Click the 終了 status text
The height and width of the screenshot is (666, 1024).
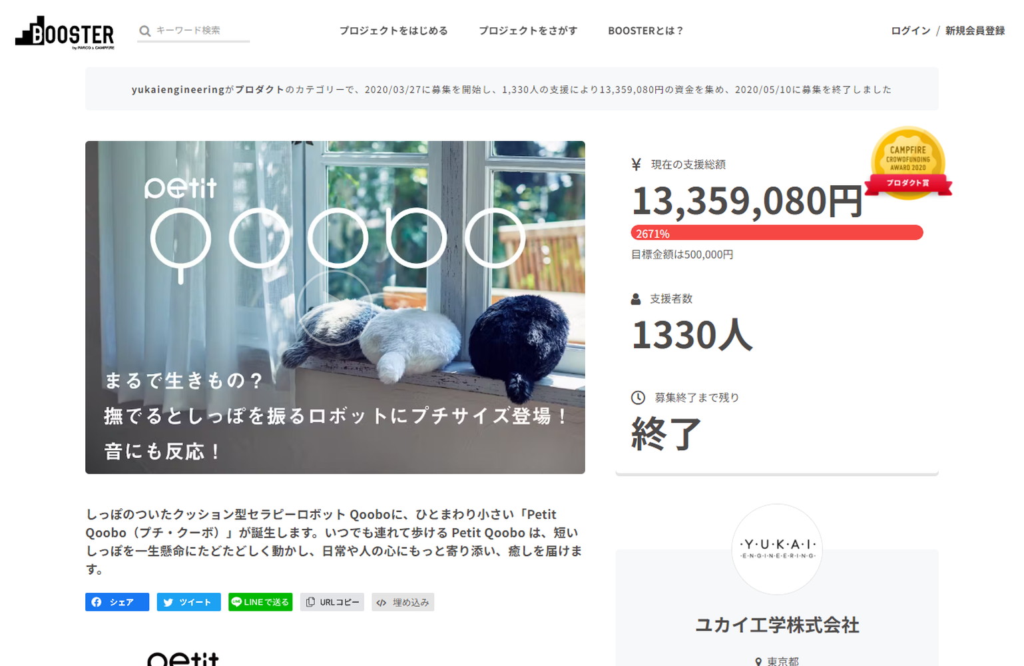(x=666, y=434)
